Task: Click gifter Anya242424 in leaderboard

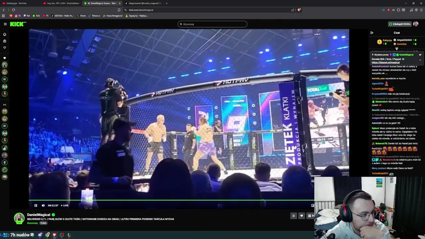Action: (x=404, y=40)
